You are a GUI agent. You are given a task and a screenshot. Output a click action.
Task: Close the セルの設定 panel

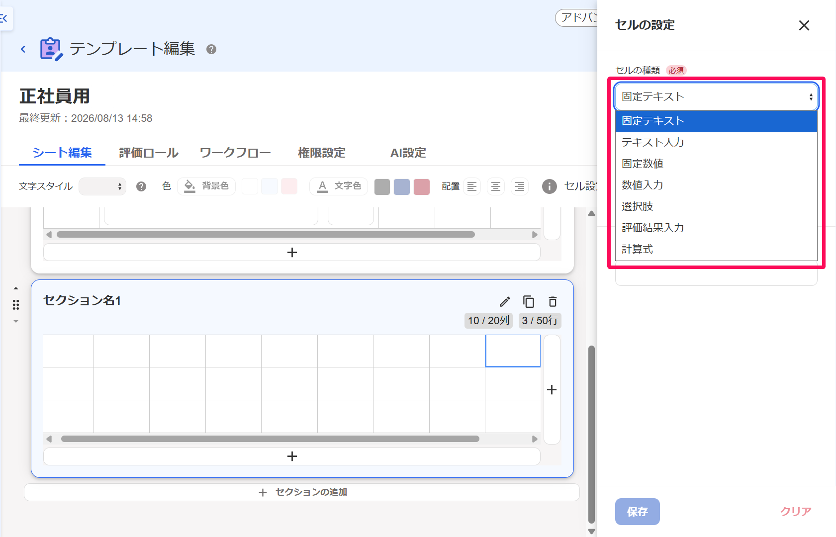click(804, 25)
